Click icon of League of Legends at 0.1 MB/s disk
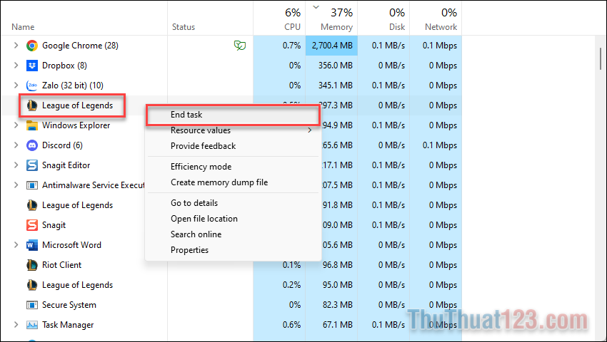 pyautogui.click(x=32, y=205)
